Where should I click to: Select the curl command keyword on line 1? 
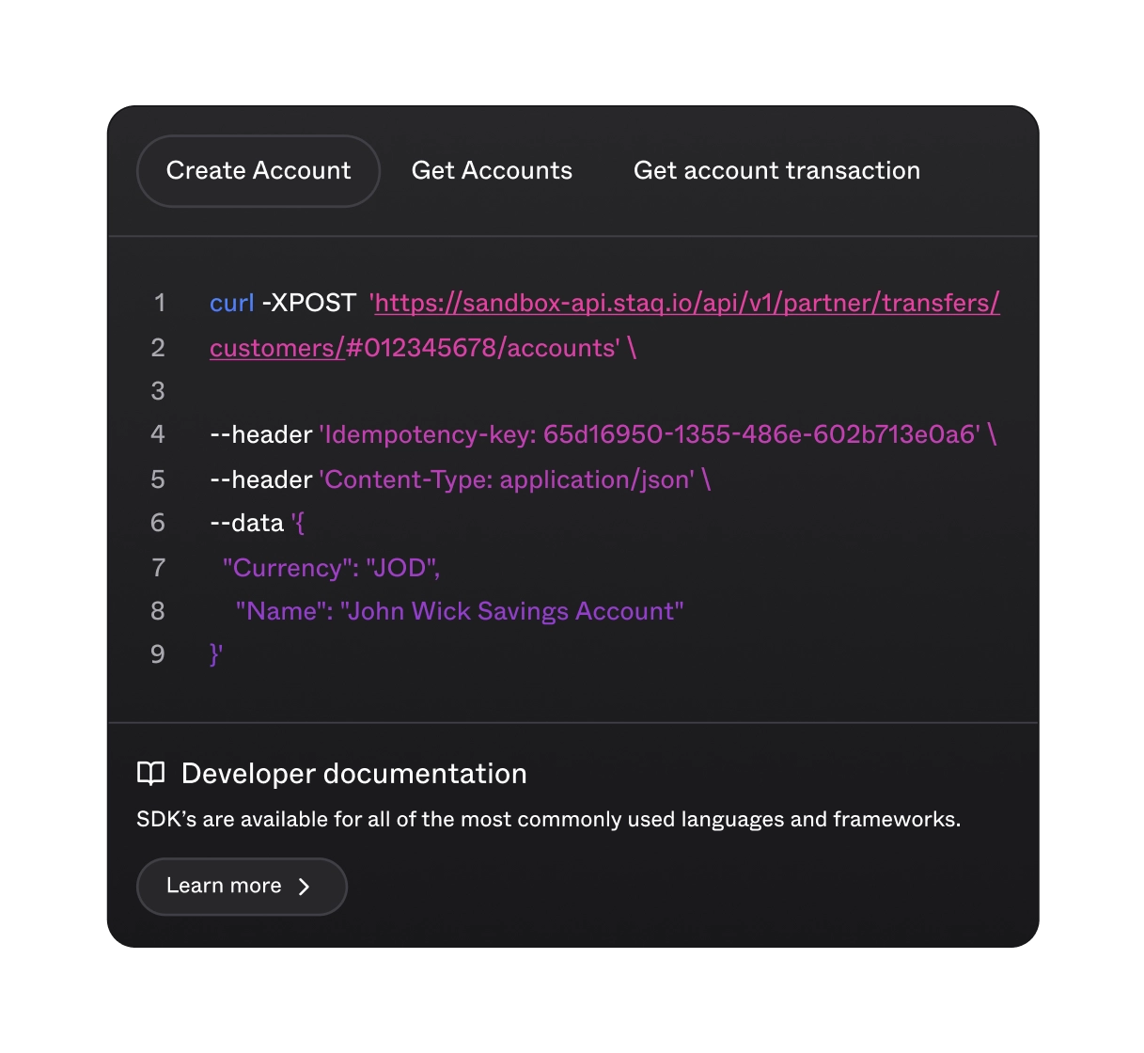(232, 303)
